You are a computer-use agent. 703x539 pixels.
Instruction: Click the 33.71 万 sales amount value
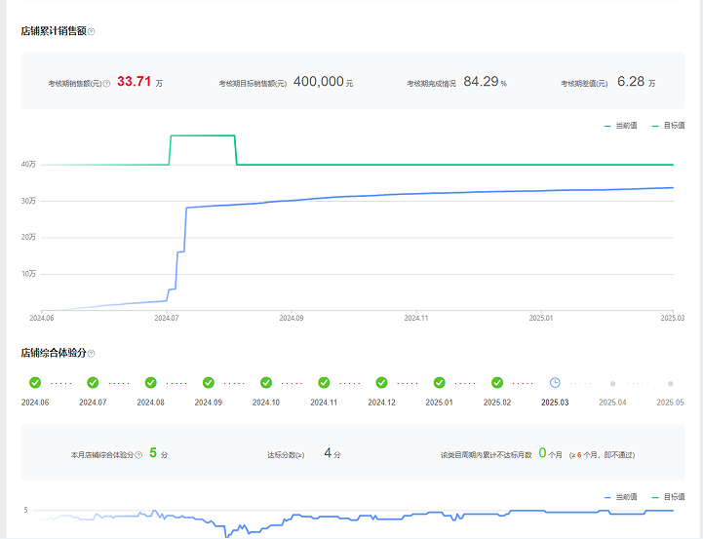point(135,82)
